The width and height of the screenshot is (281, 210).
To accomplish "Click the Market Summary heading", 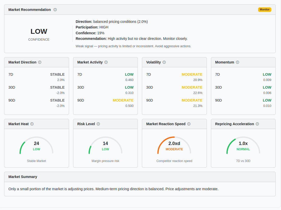I will [23, 177].
